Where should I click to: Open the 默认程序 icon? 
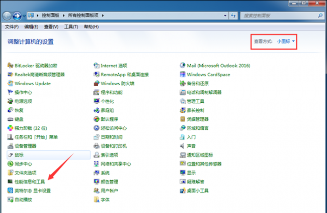point(97,119)
